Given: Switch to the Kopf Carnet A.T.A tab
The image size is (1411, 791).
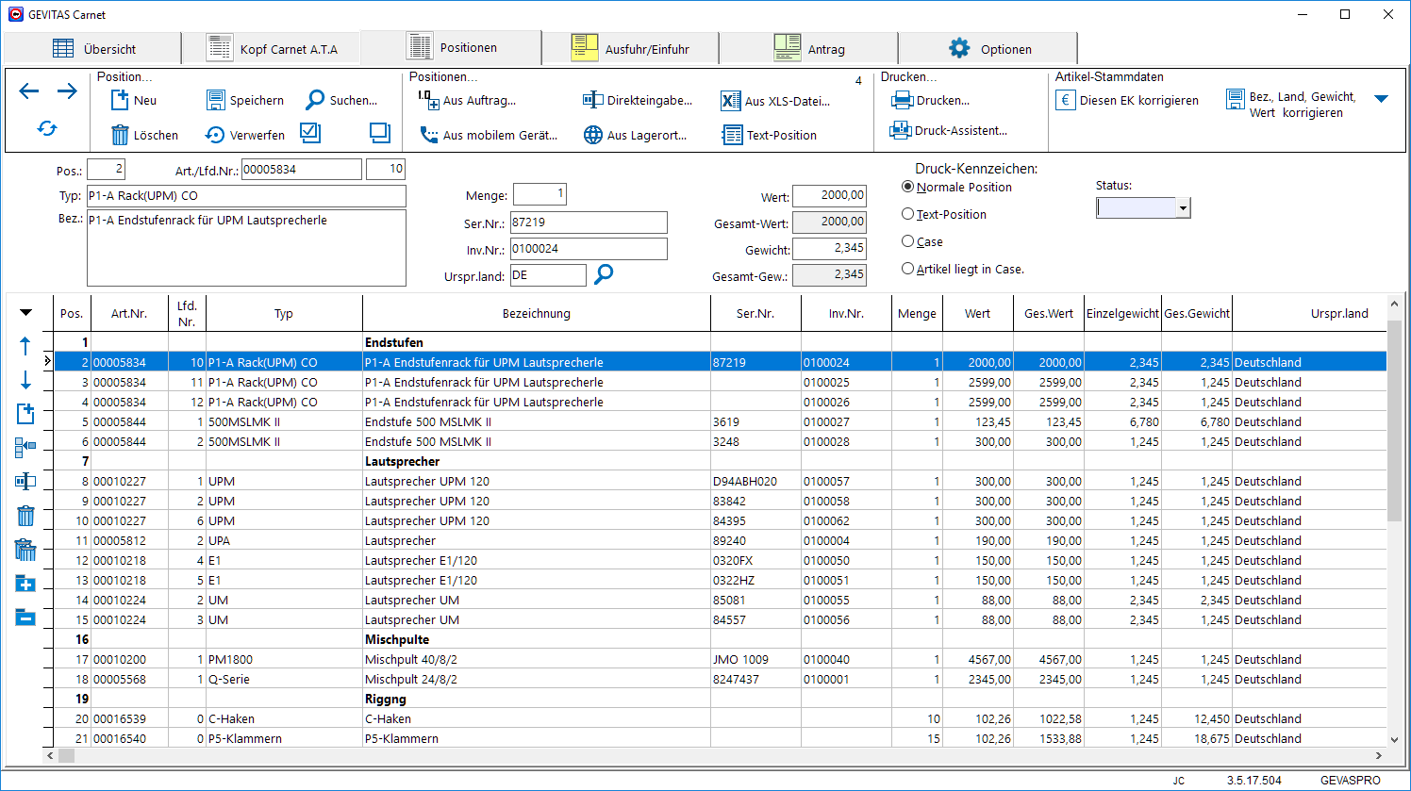Looking at the screenshot, I should pos(271,49).
